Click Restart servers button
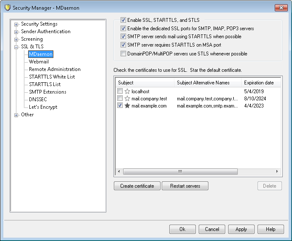Image resolution: width=292 pixels, height=241 pixels. pos(185,186)
